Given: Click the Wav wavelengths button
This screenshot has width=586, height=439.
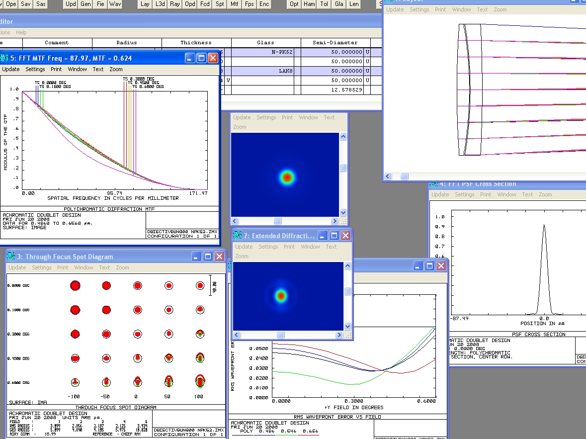Looking at the screenshot, I should (115, 4).
